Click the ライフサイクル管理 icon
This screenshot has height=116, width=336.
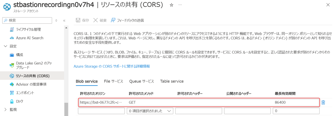pyautogui.click(x=12, y=29)
